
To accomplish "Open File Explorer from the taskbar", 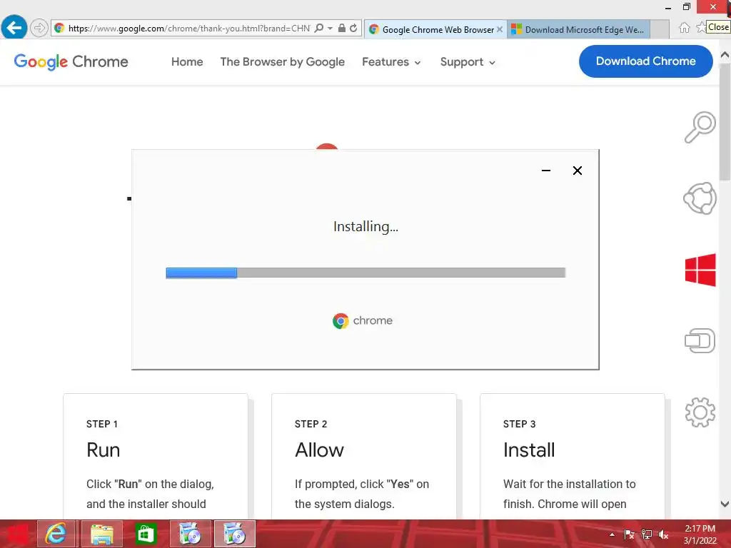I will coord(102,534).
